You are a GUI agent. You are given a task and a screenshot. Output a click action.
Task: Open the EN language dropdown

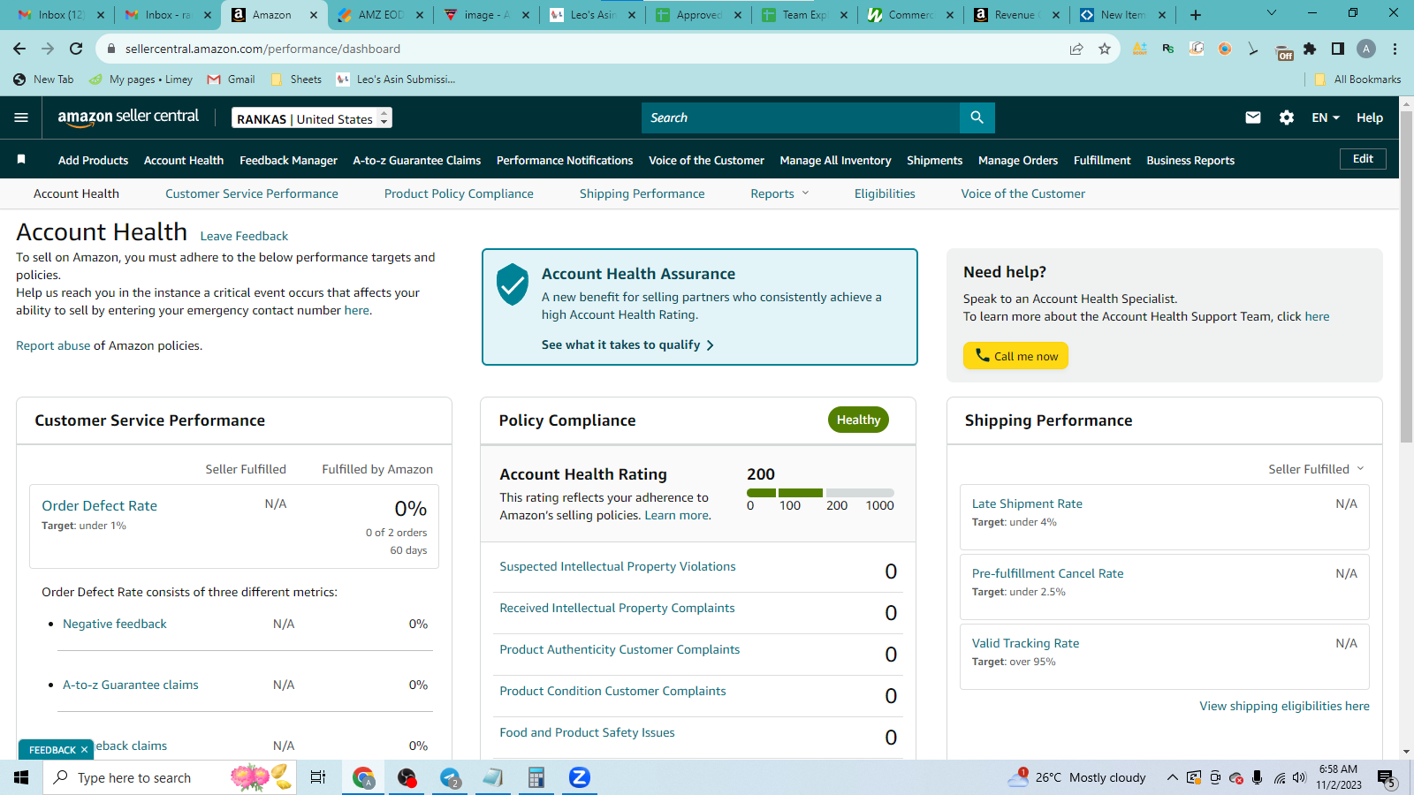click(x=1326, y=117)
